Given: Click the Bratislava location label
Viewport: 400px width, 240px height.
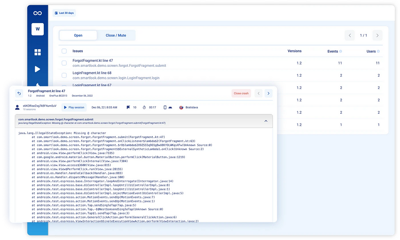Looking at the screenshot, I should pyautogui.click(x=191, y=107).
